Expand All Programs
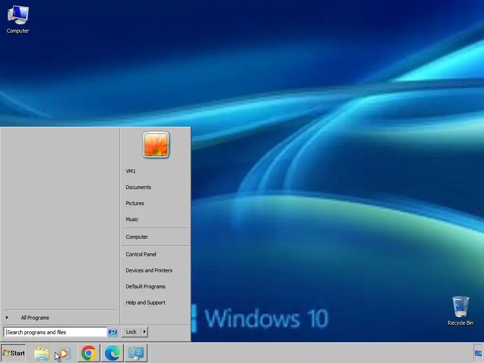 click(x=60, y=318)
